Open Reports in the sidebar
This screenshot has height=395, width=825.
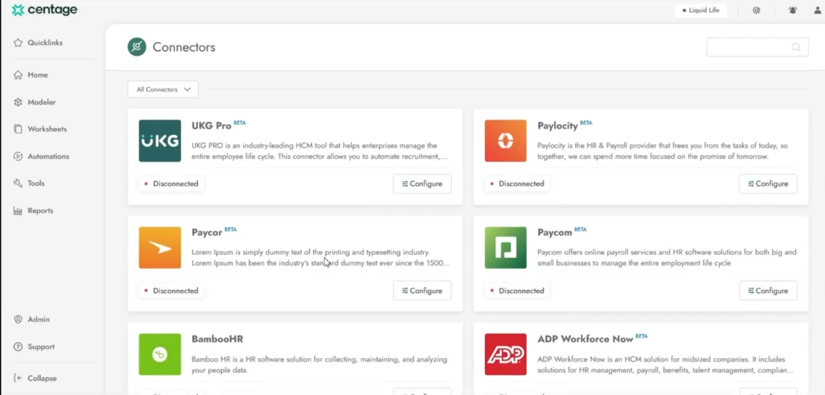[40, 211]
